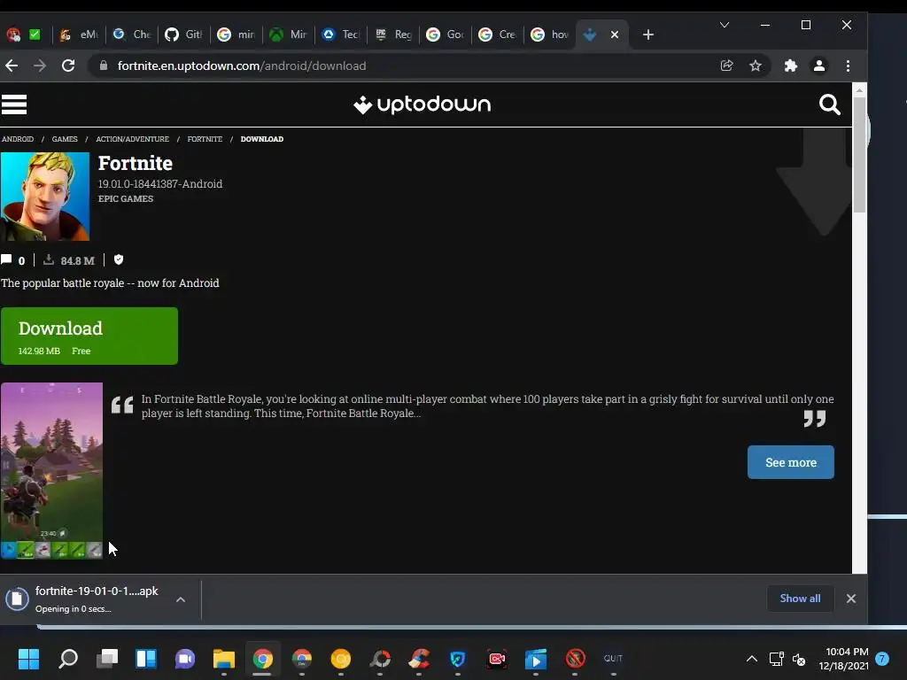Image resolution: width=907 pixels, height=680 pixels.
Task: Click the muted volume tray icon
Action: 799,659
